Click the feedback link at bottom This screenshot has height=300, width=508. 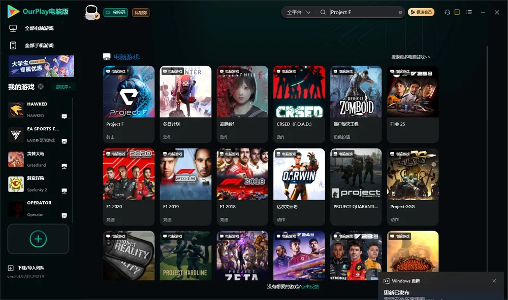(310, 287)
